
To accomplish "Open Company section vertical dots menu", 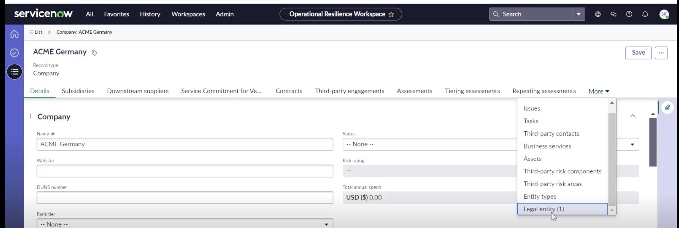I will click(30, 116).
